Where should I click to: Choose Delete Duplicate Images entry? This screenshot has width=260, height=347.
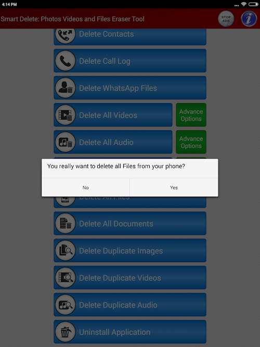[x=130, y=251]
